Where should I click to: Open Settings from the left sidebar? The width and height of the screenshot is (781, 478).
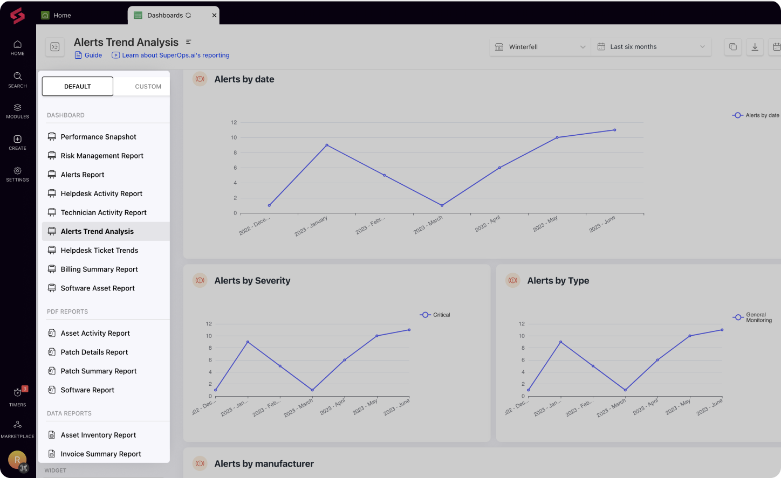(x=17, y=174)
